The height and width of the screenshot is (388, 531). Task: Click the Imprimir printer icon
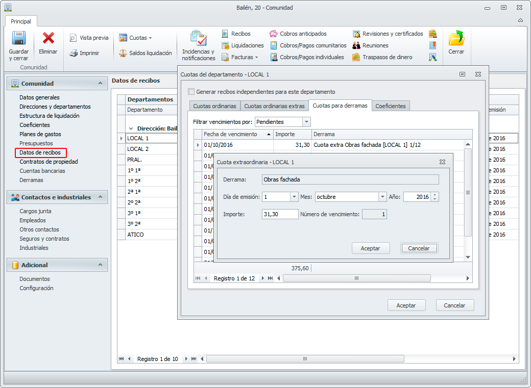tap(74, 53)
